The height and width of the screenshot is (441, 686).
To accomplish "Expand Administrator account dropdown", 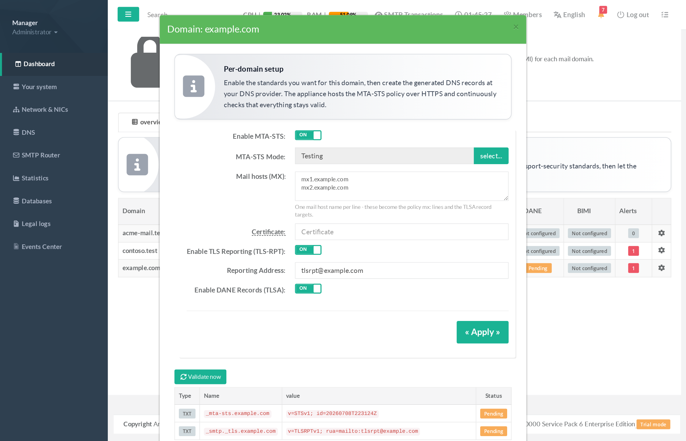I will [35, 32].
